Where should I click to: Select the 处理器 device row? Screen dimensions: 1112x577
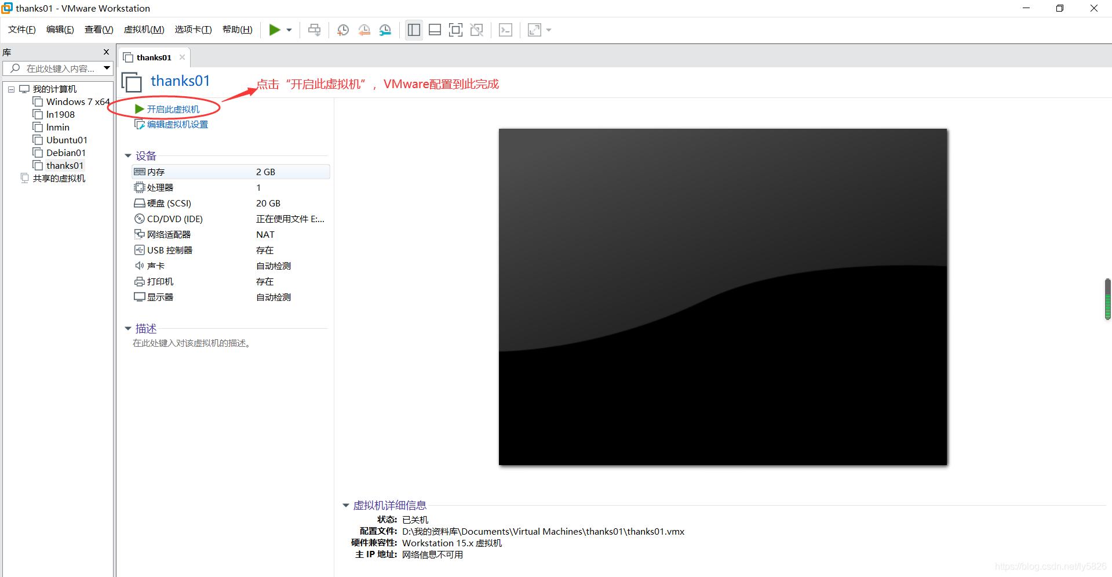(x=231, y=188)
